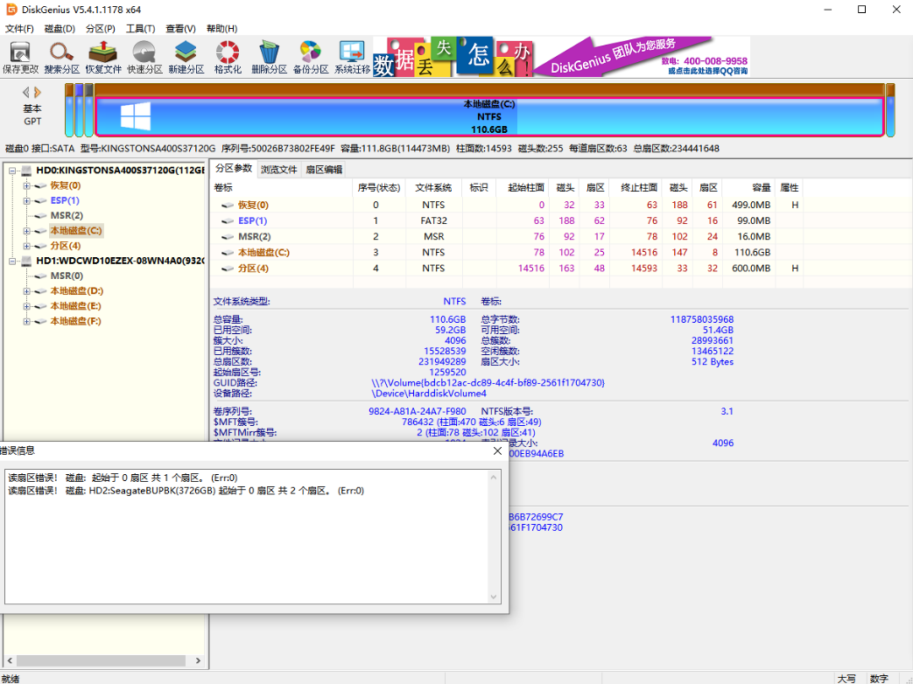The image size is (913, 684).
Task: Click the 卷标 column header
Action: (x=282, y=187)
